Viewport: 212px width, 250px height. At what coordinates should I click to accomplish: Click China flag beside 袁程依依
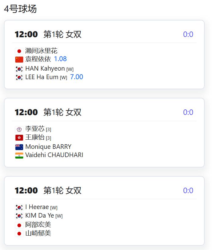click(19, 60)
